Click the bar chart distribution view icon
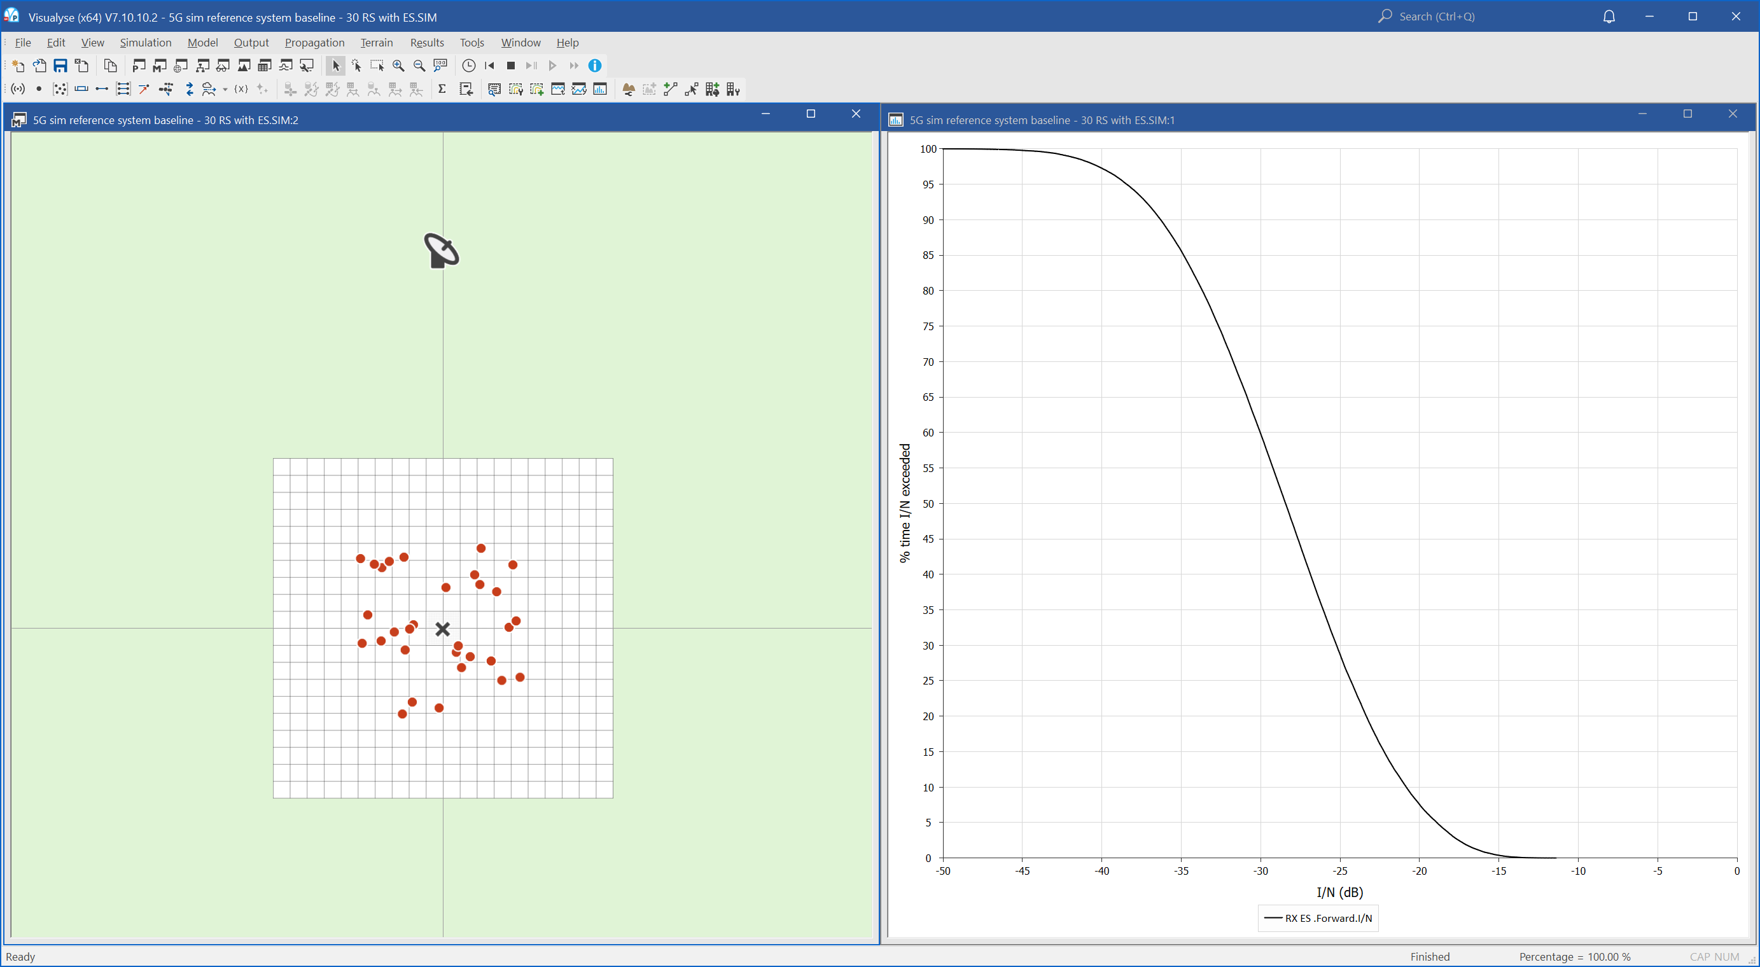 tap(600, 89)
